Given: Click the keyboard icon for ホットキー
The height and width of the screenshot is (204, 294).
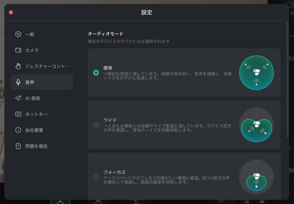Looking at the screenshot, I should [18, 114].
